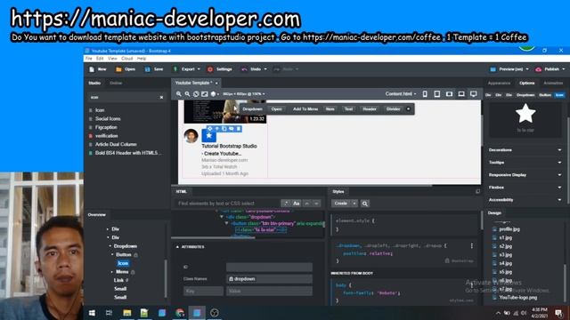The width and height of the screenshot is (570, 320).
Task: Select the Figcaption component
Action: 106,127
